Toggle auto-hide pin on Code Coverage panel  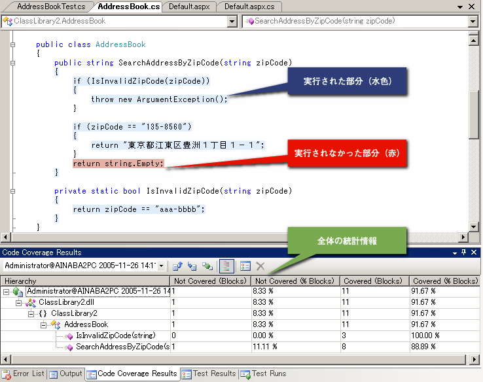coord(464,252)
